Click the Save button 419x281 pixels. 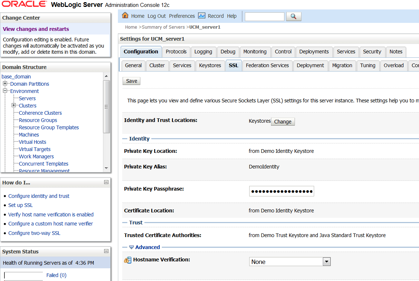[131, 81]
